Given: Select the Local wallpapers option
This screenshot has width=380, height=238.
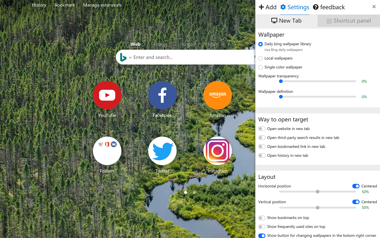Looking at the screenshot, I should click(x=260, y=58).
